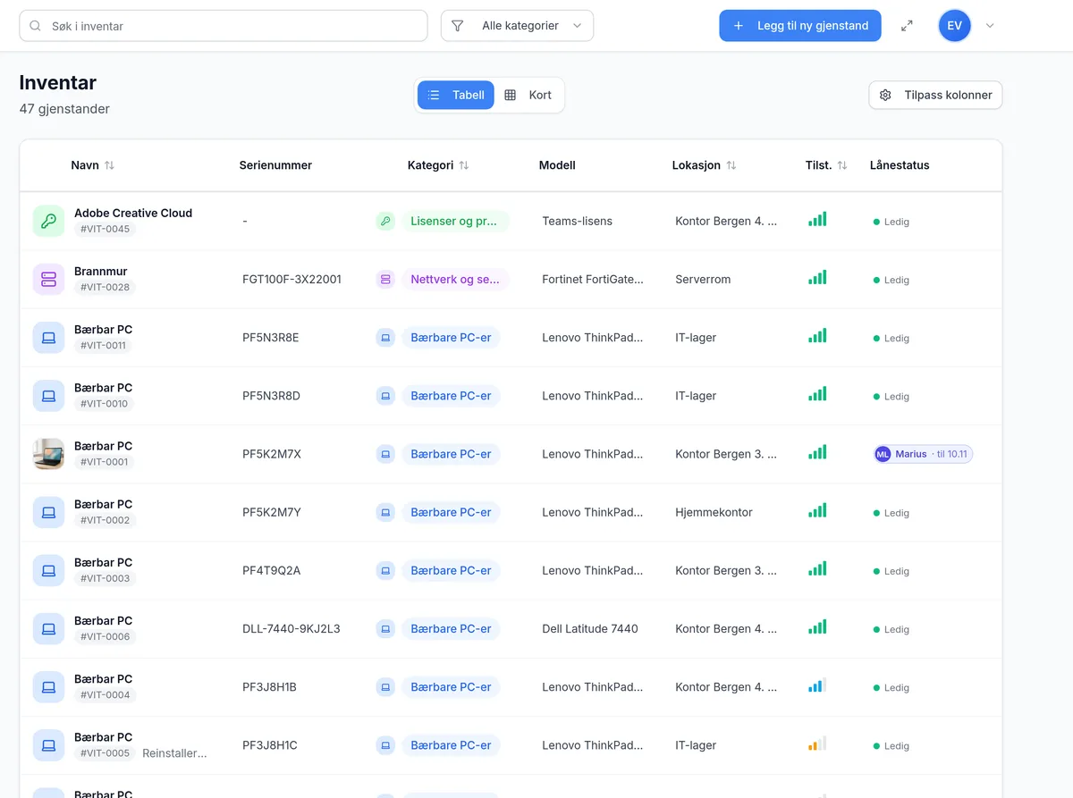Click the Nettverk og se... category tag
This screenshot has height=798, width=1073.
tap(455, 279)
